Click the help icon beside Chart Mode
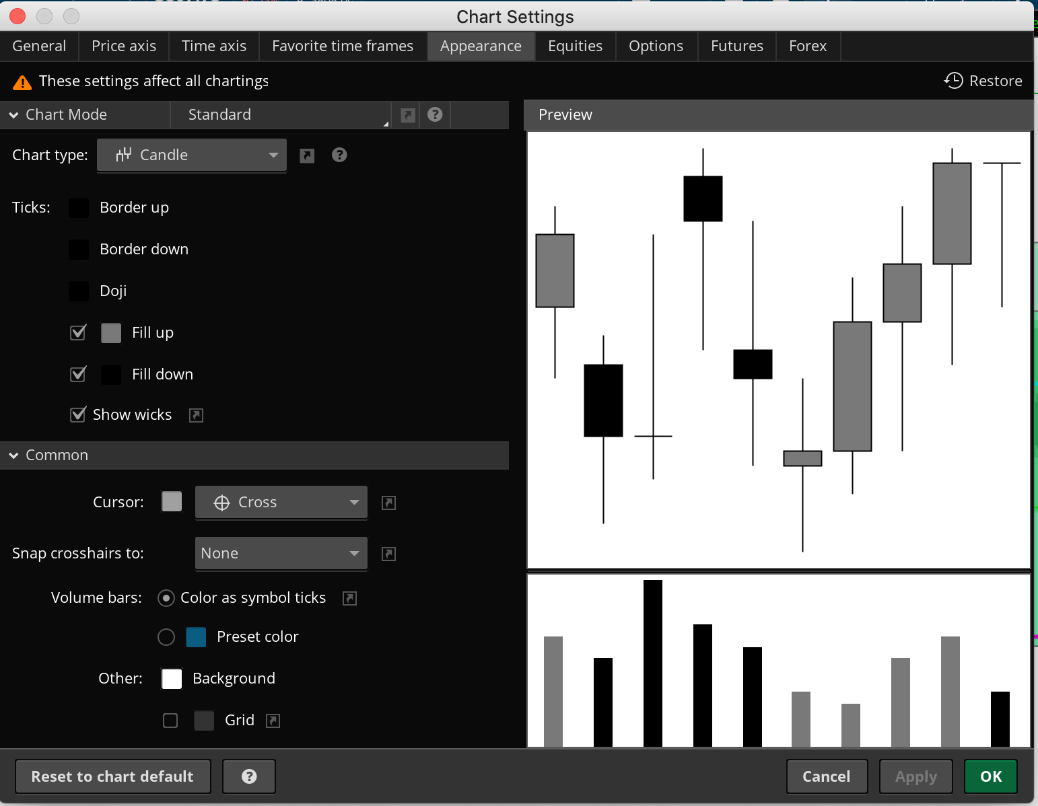Viewport: 1038px width, 806px height. click(435, 114)
